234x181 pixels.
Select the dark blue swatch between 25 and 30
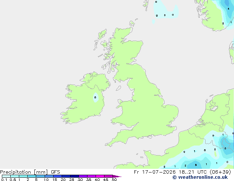75,176
